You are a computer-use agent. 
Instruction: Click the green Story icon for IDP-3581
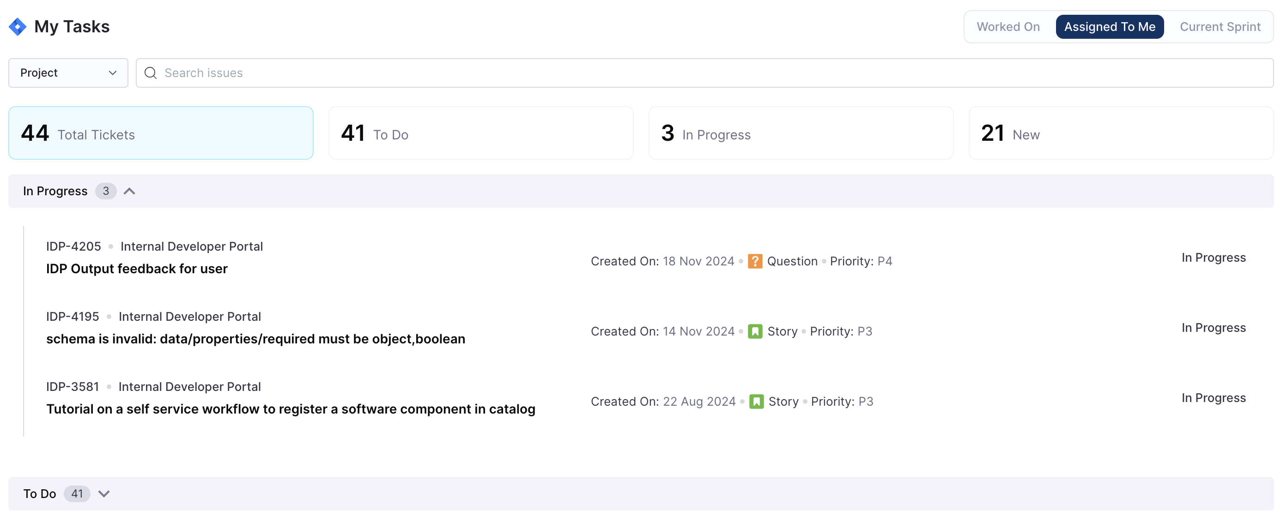pos(756,401)
